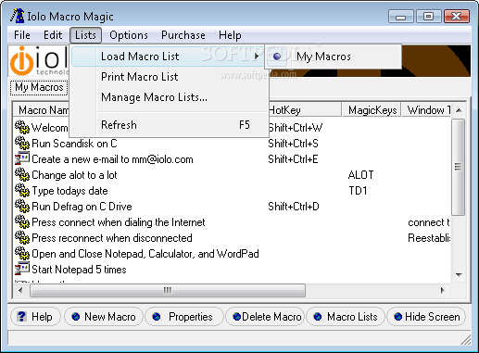479x353 pixels.
Task: Click the question mark icon on the Help button
Action: click(x=21, y=316)
